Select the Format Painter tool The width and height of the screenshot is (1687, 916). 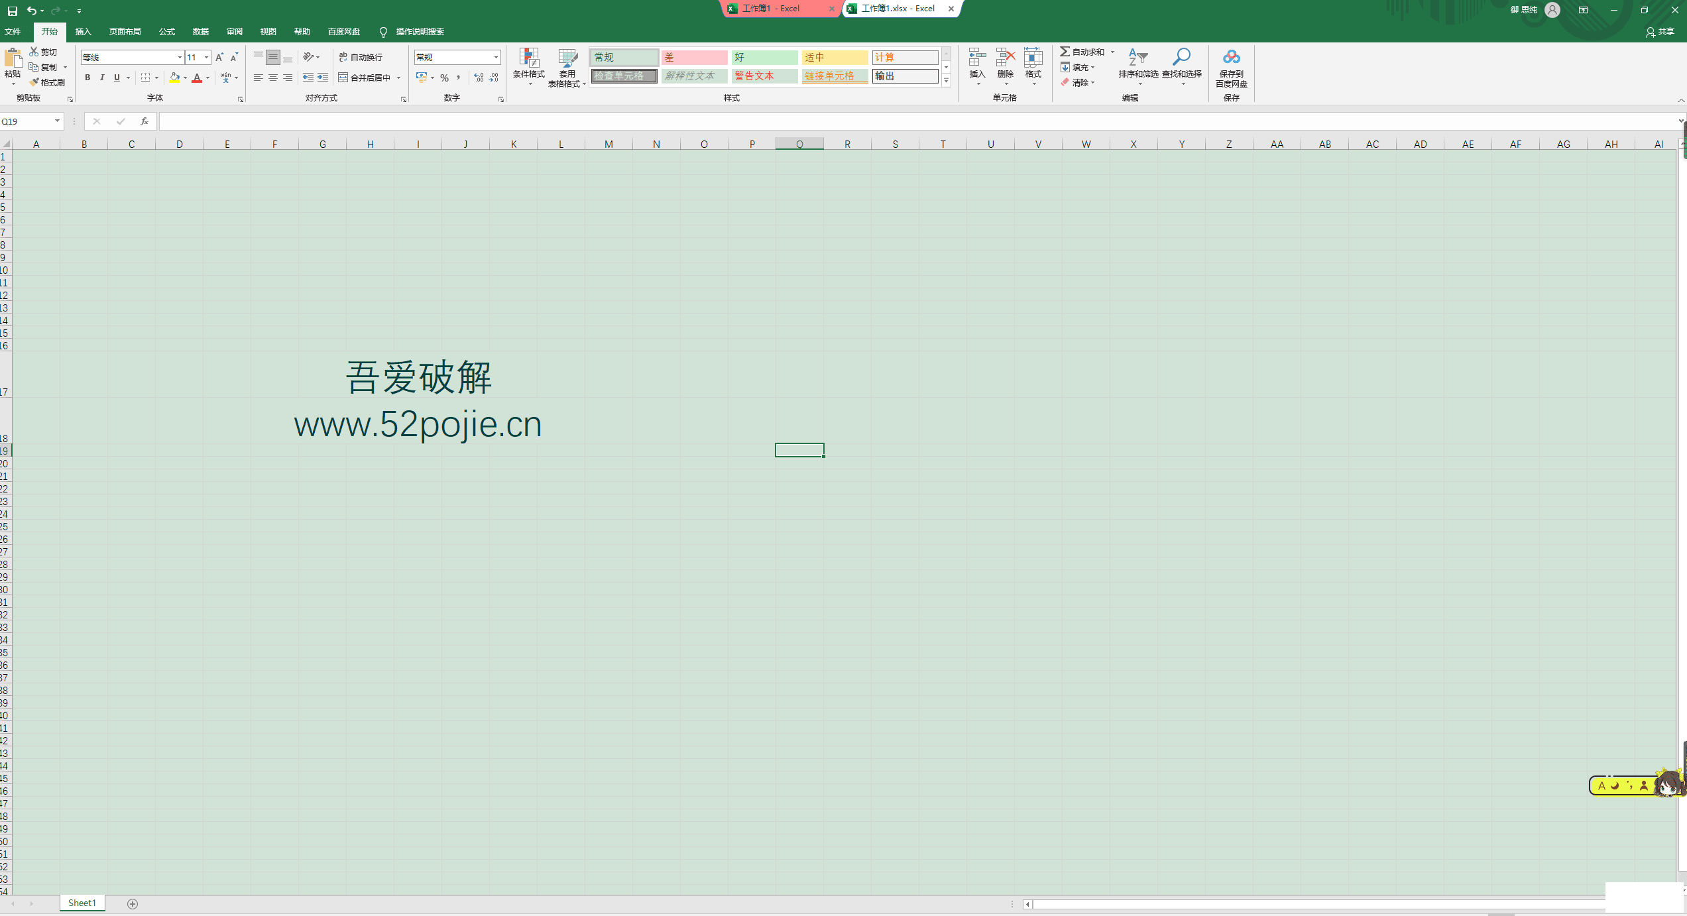click(47, 82)
